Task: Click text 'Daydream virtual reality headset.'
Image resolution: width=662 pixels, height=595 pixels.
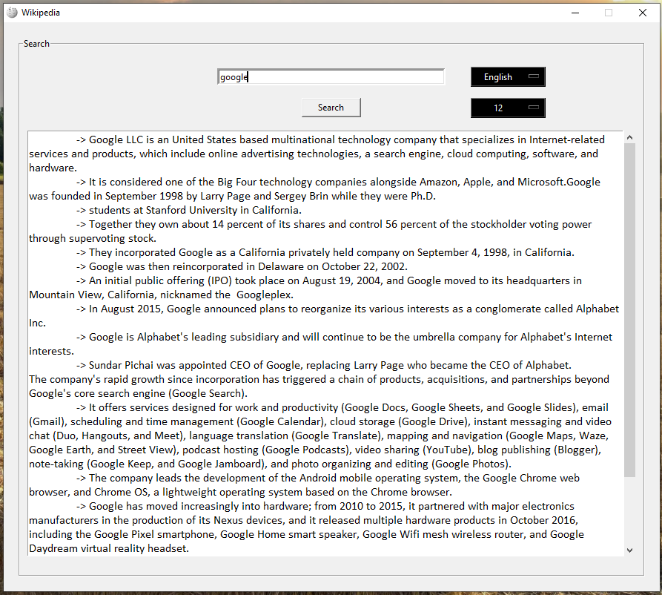Action: tap(109, 548)
